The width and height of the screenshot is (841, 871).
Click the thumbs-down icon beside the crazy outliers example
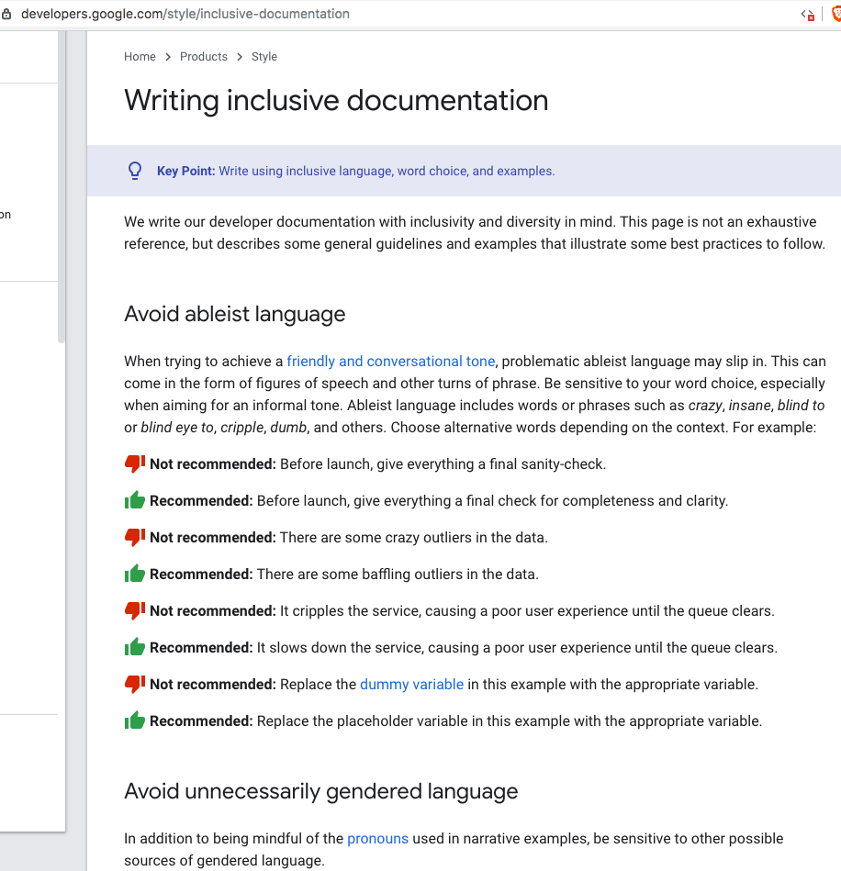point(132,537)
